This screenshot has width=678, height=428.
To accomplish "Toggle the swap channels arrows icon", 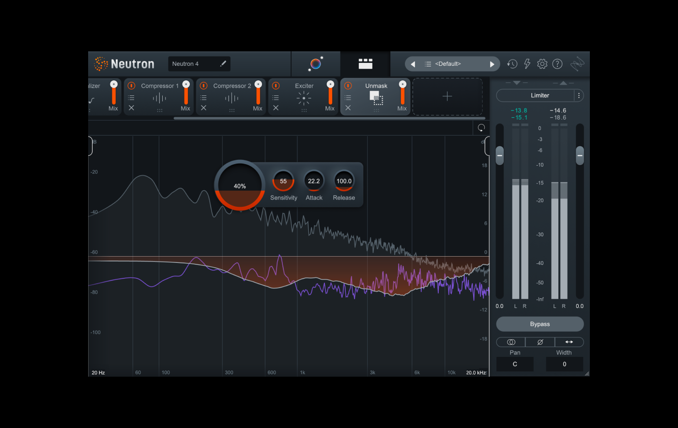I will coord(569,342).
